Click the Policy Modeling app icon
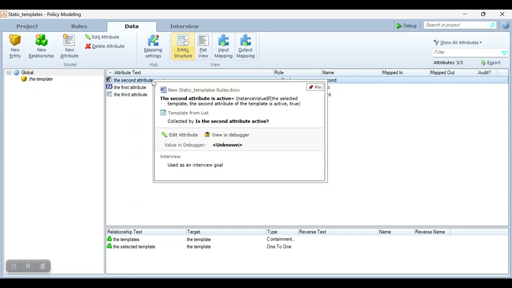The height and width of the screenshot is (288, 512). 4,14
